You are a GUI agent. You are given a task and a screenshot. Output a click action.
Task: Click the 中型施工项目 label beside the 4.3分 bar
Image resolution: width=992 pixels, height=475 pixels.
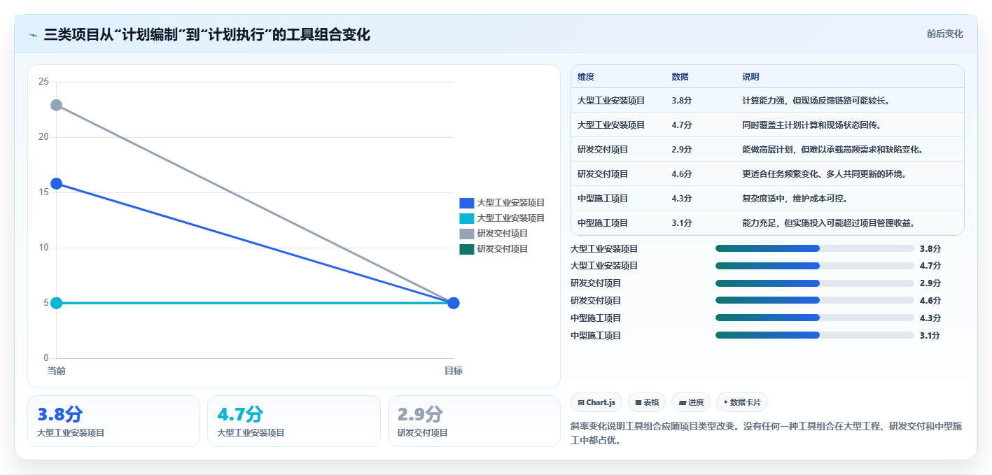pyautogui.click(x=596, y=318)
